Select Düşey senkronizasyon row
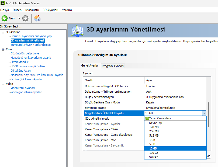Screen dimensions: 218x167 click(x=145, y=97)
